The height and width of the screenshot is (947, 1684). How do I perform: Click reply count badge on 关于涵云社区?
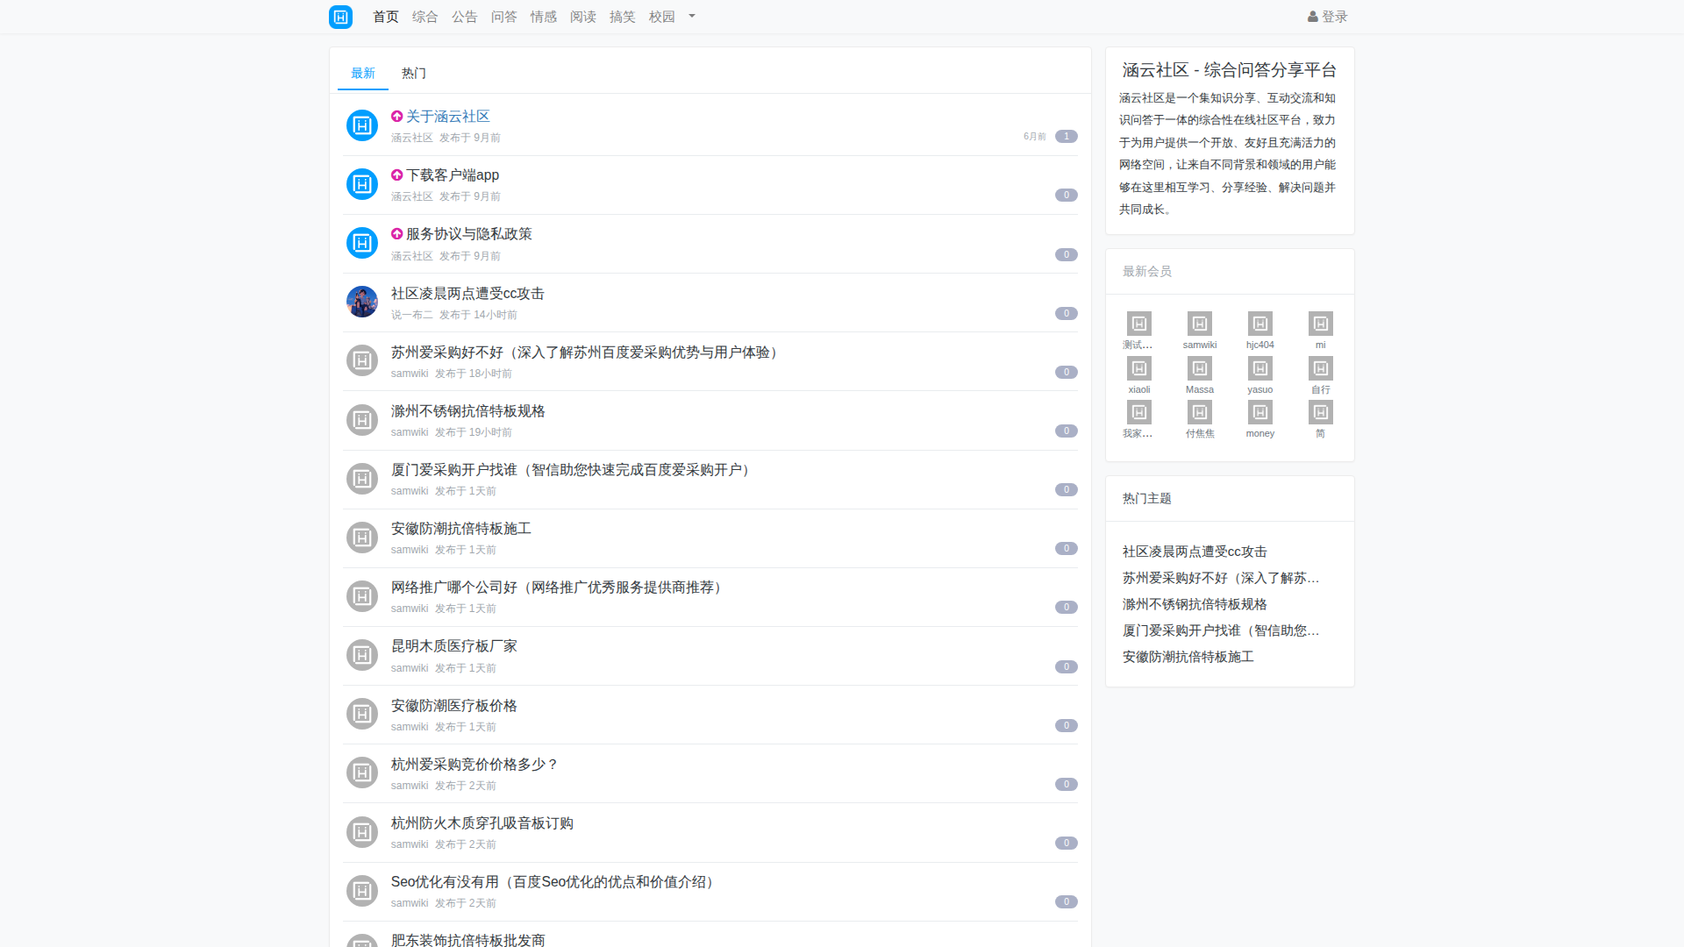point(1066,137)
